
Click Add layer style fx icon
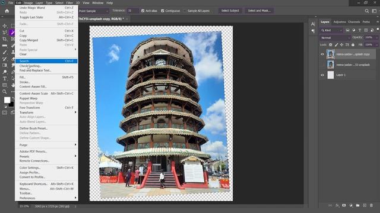pyautogui.click(x=337, y=205)
